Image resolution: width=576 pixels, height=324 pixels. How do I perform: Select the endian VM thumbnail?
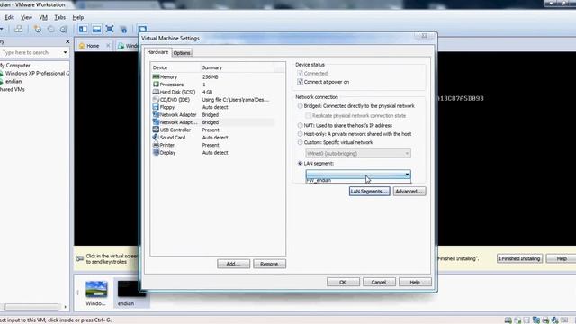[131, 292]
